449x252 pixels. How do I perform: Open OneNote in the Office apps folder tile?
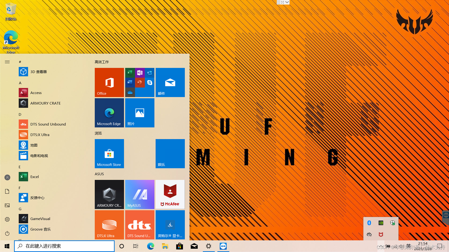click(140, 73)
